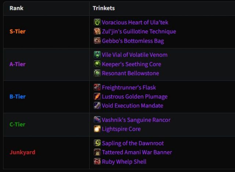Screen dimensions: 235x172
Task: Click the Gebbo's Bottomless Bag icon
Action: coord(97,41)
